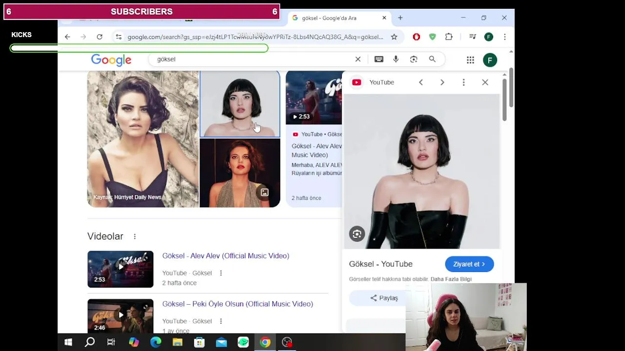Switch to OBS Studio on the taskbar
Image resolution: width=625 pixels, height=351 pixels.
(287, 342)
